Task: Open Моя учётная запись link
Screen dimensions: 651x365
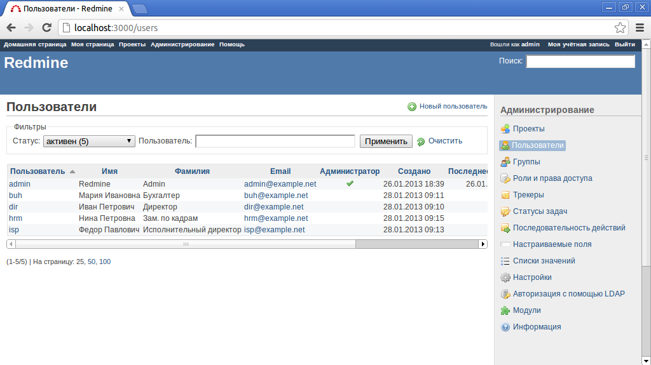Action: 579,44
